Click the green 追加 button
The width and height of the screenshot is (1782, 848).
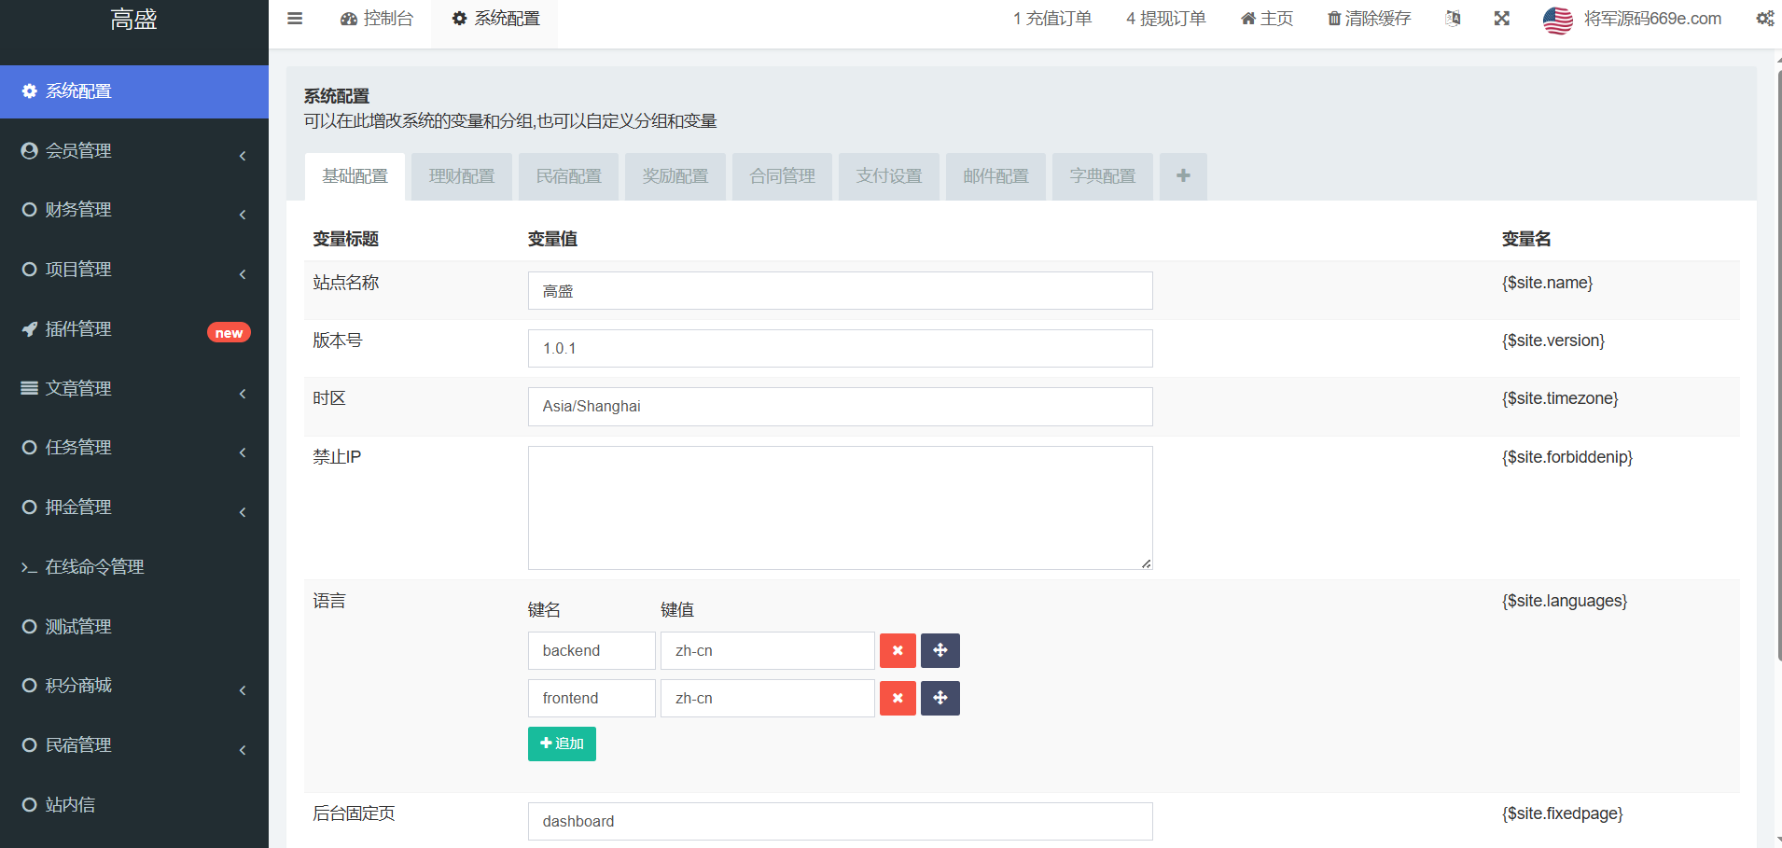562,744
